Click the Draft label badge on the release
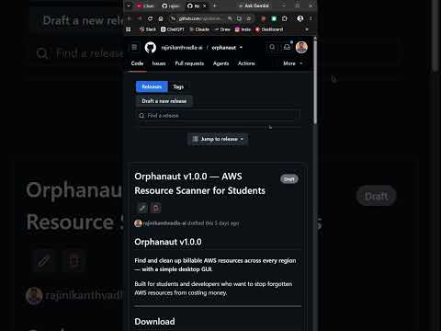The width and height of the screenshot is (441, 331). coord(289,179)
